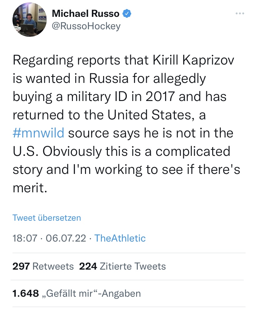
Task: Click the Michael Russo display name
Action: [86, 14]
